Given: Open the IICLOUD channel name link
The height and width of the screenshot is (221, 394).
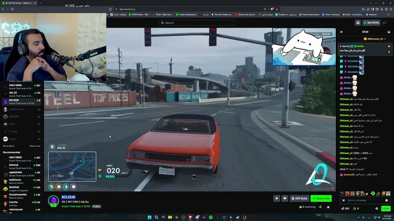Looking at the screenshot, I should coord(68,197).
